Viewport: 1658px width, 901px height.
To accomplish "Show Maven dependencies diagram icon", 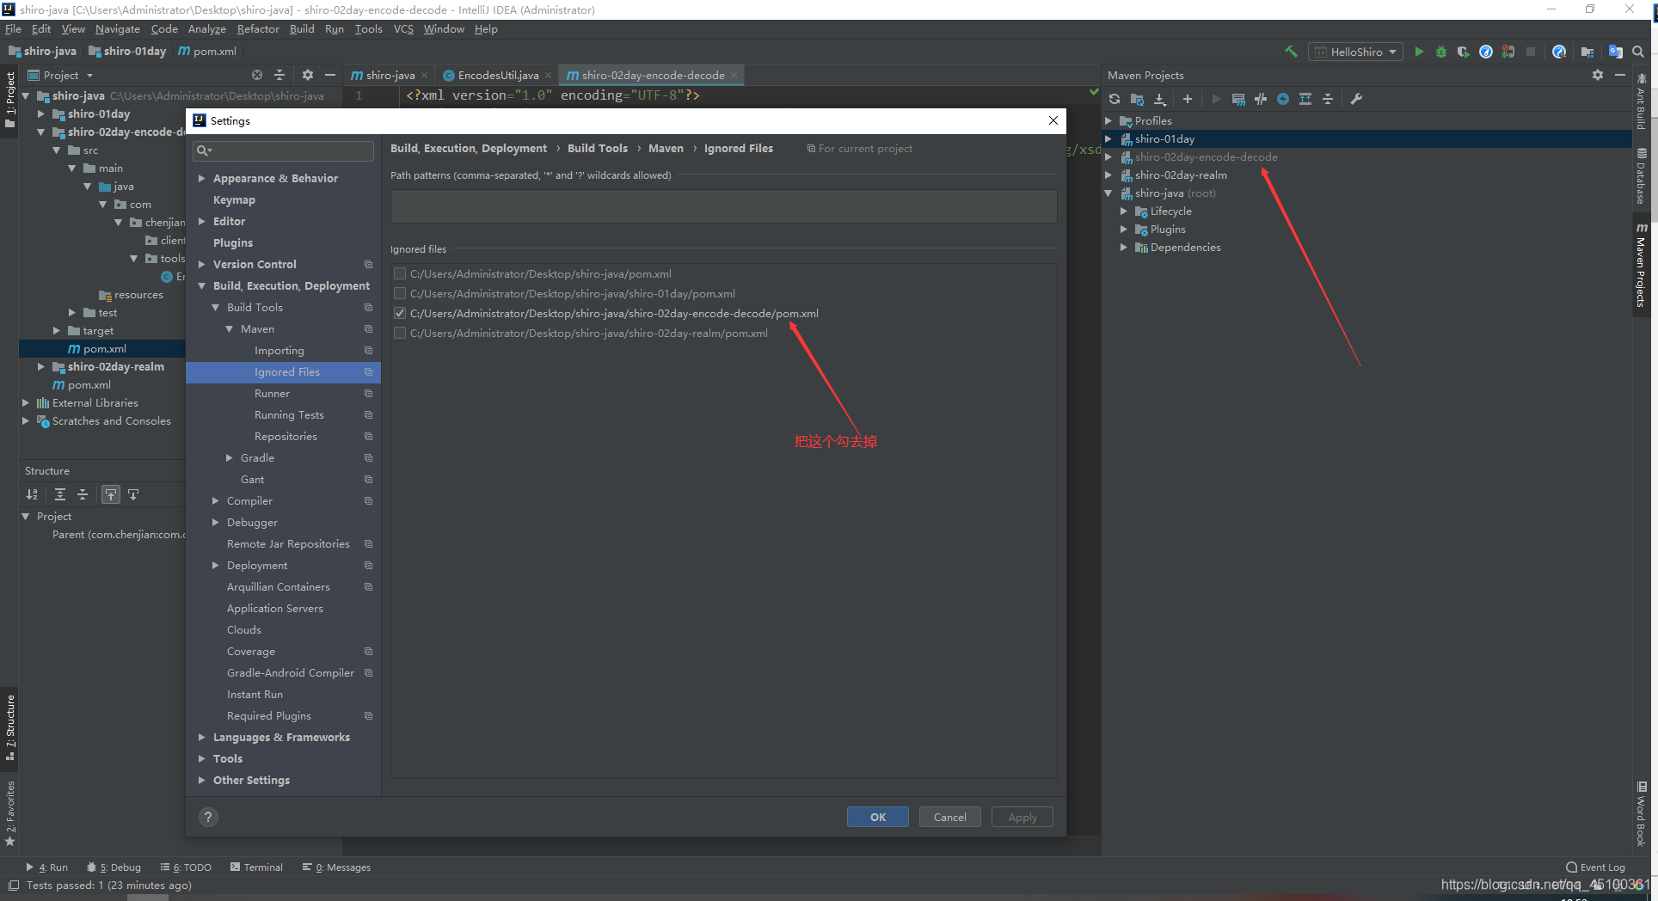I will pyautogui.click(x=1305, y=99).
